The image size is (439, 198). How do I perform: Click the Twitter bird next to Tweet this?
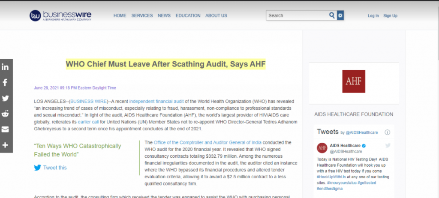38,168
